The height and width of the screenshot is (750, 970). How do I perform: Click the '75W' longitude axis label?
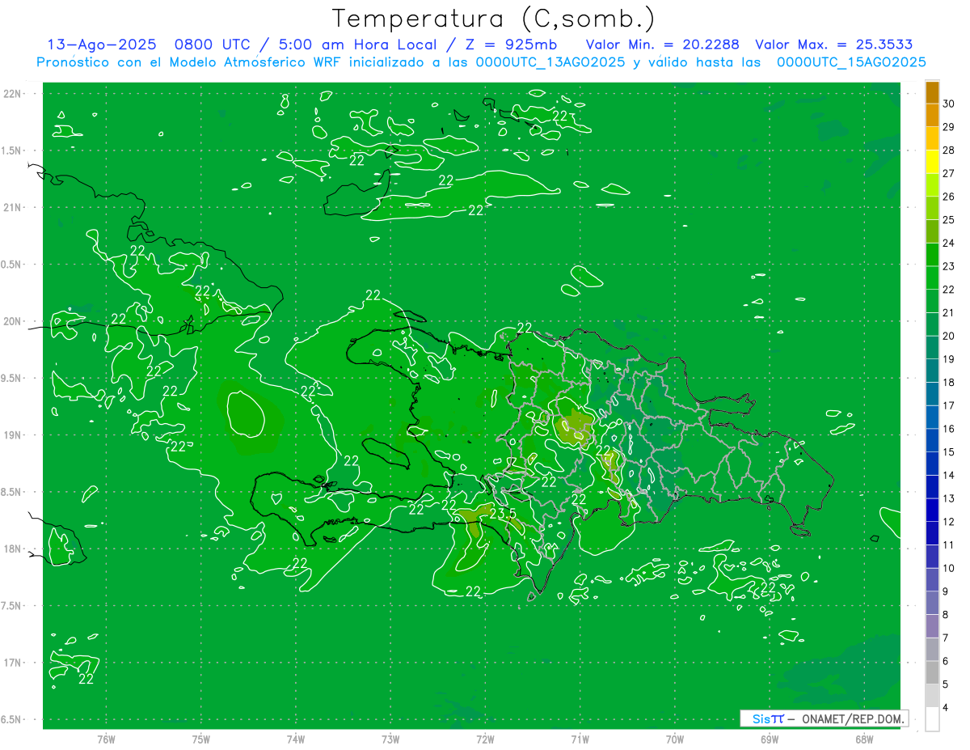point(201,739)
